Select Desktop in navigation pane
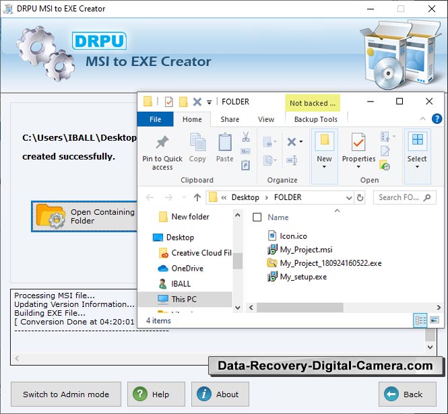The height and width of the screenshot is (414, 448). (173, 237)
